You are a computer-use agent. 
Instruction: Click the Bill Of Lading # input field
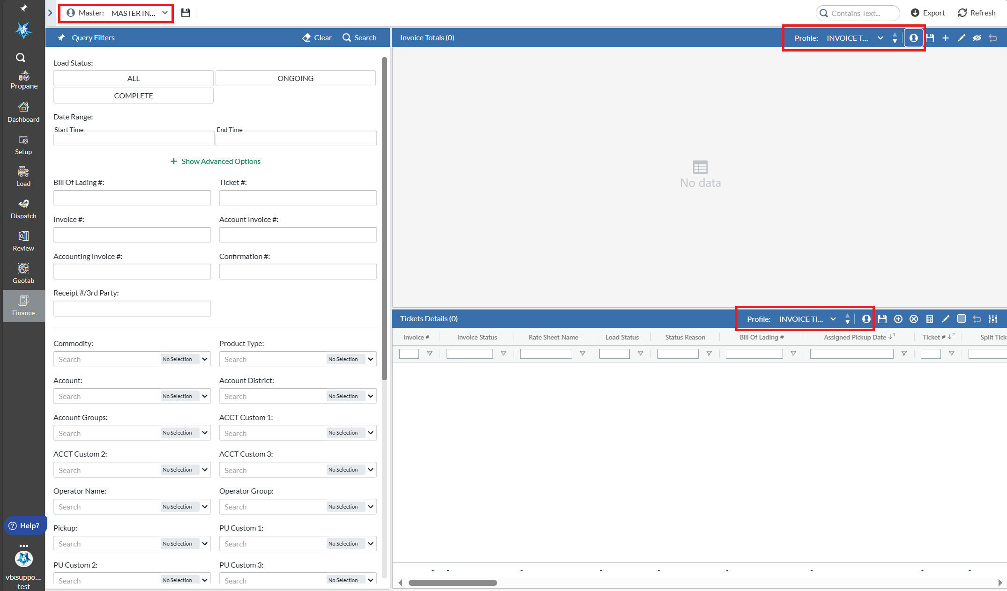132,198
